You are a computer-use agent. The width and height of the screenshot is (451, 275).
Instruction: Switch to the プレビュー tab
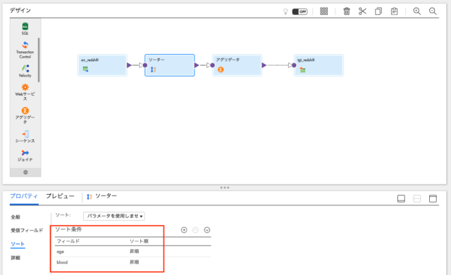pos(60,196)
